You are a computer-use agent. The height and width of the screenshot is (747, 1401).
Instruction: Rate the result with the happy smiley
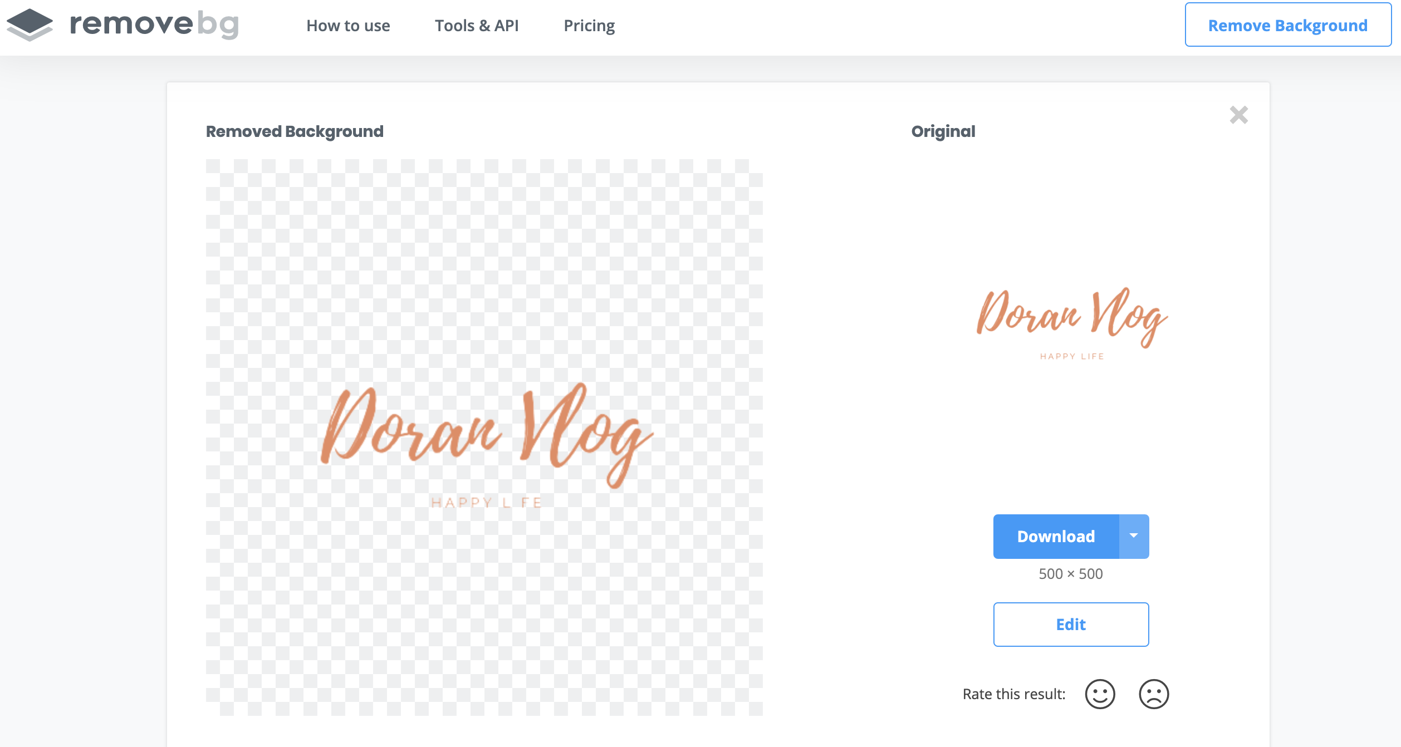coord(1100,694)
